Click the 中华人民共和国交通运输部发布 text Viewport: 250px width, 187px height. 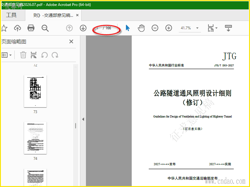click(192, 178)
